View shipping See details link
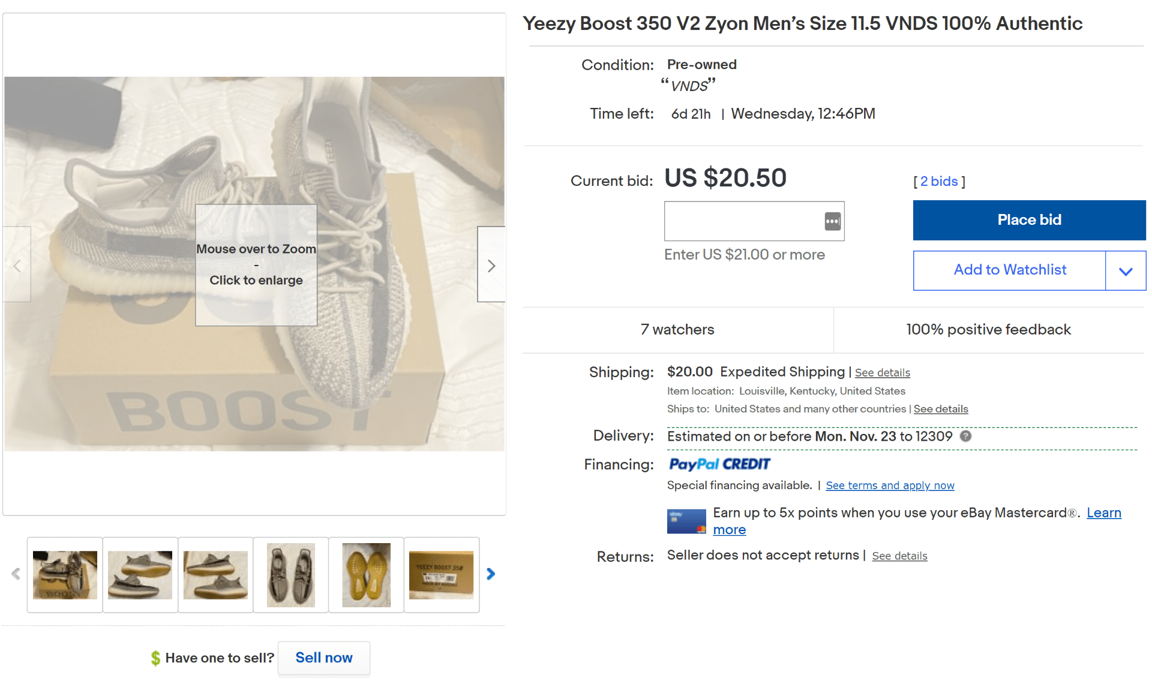Screen dimensions: 1152x684 pos(882,372)
